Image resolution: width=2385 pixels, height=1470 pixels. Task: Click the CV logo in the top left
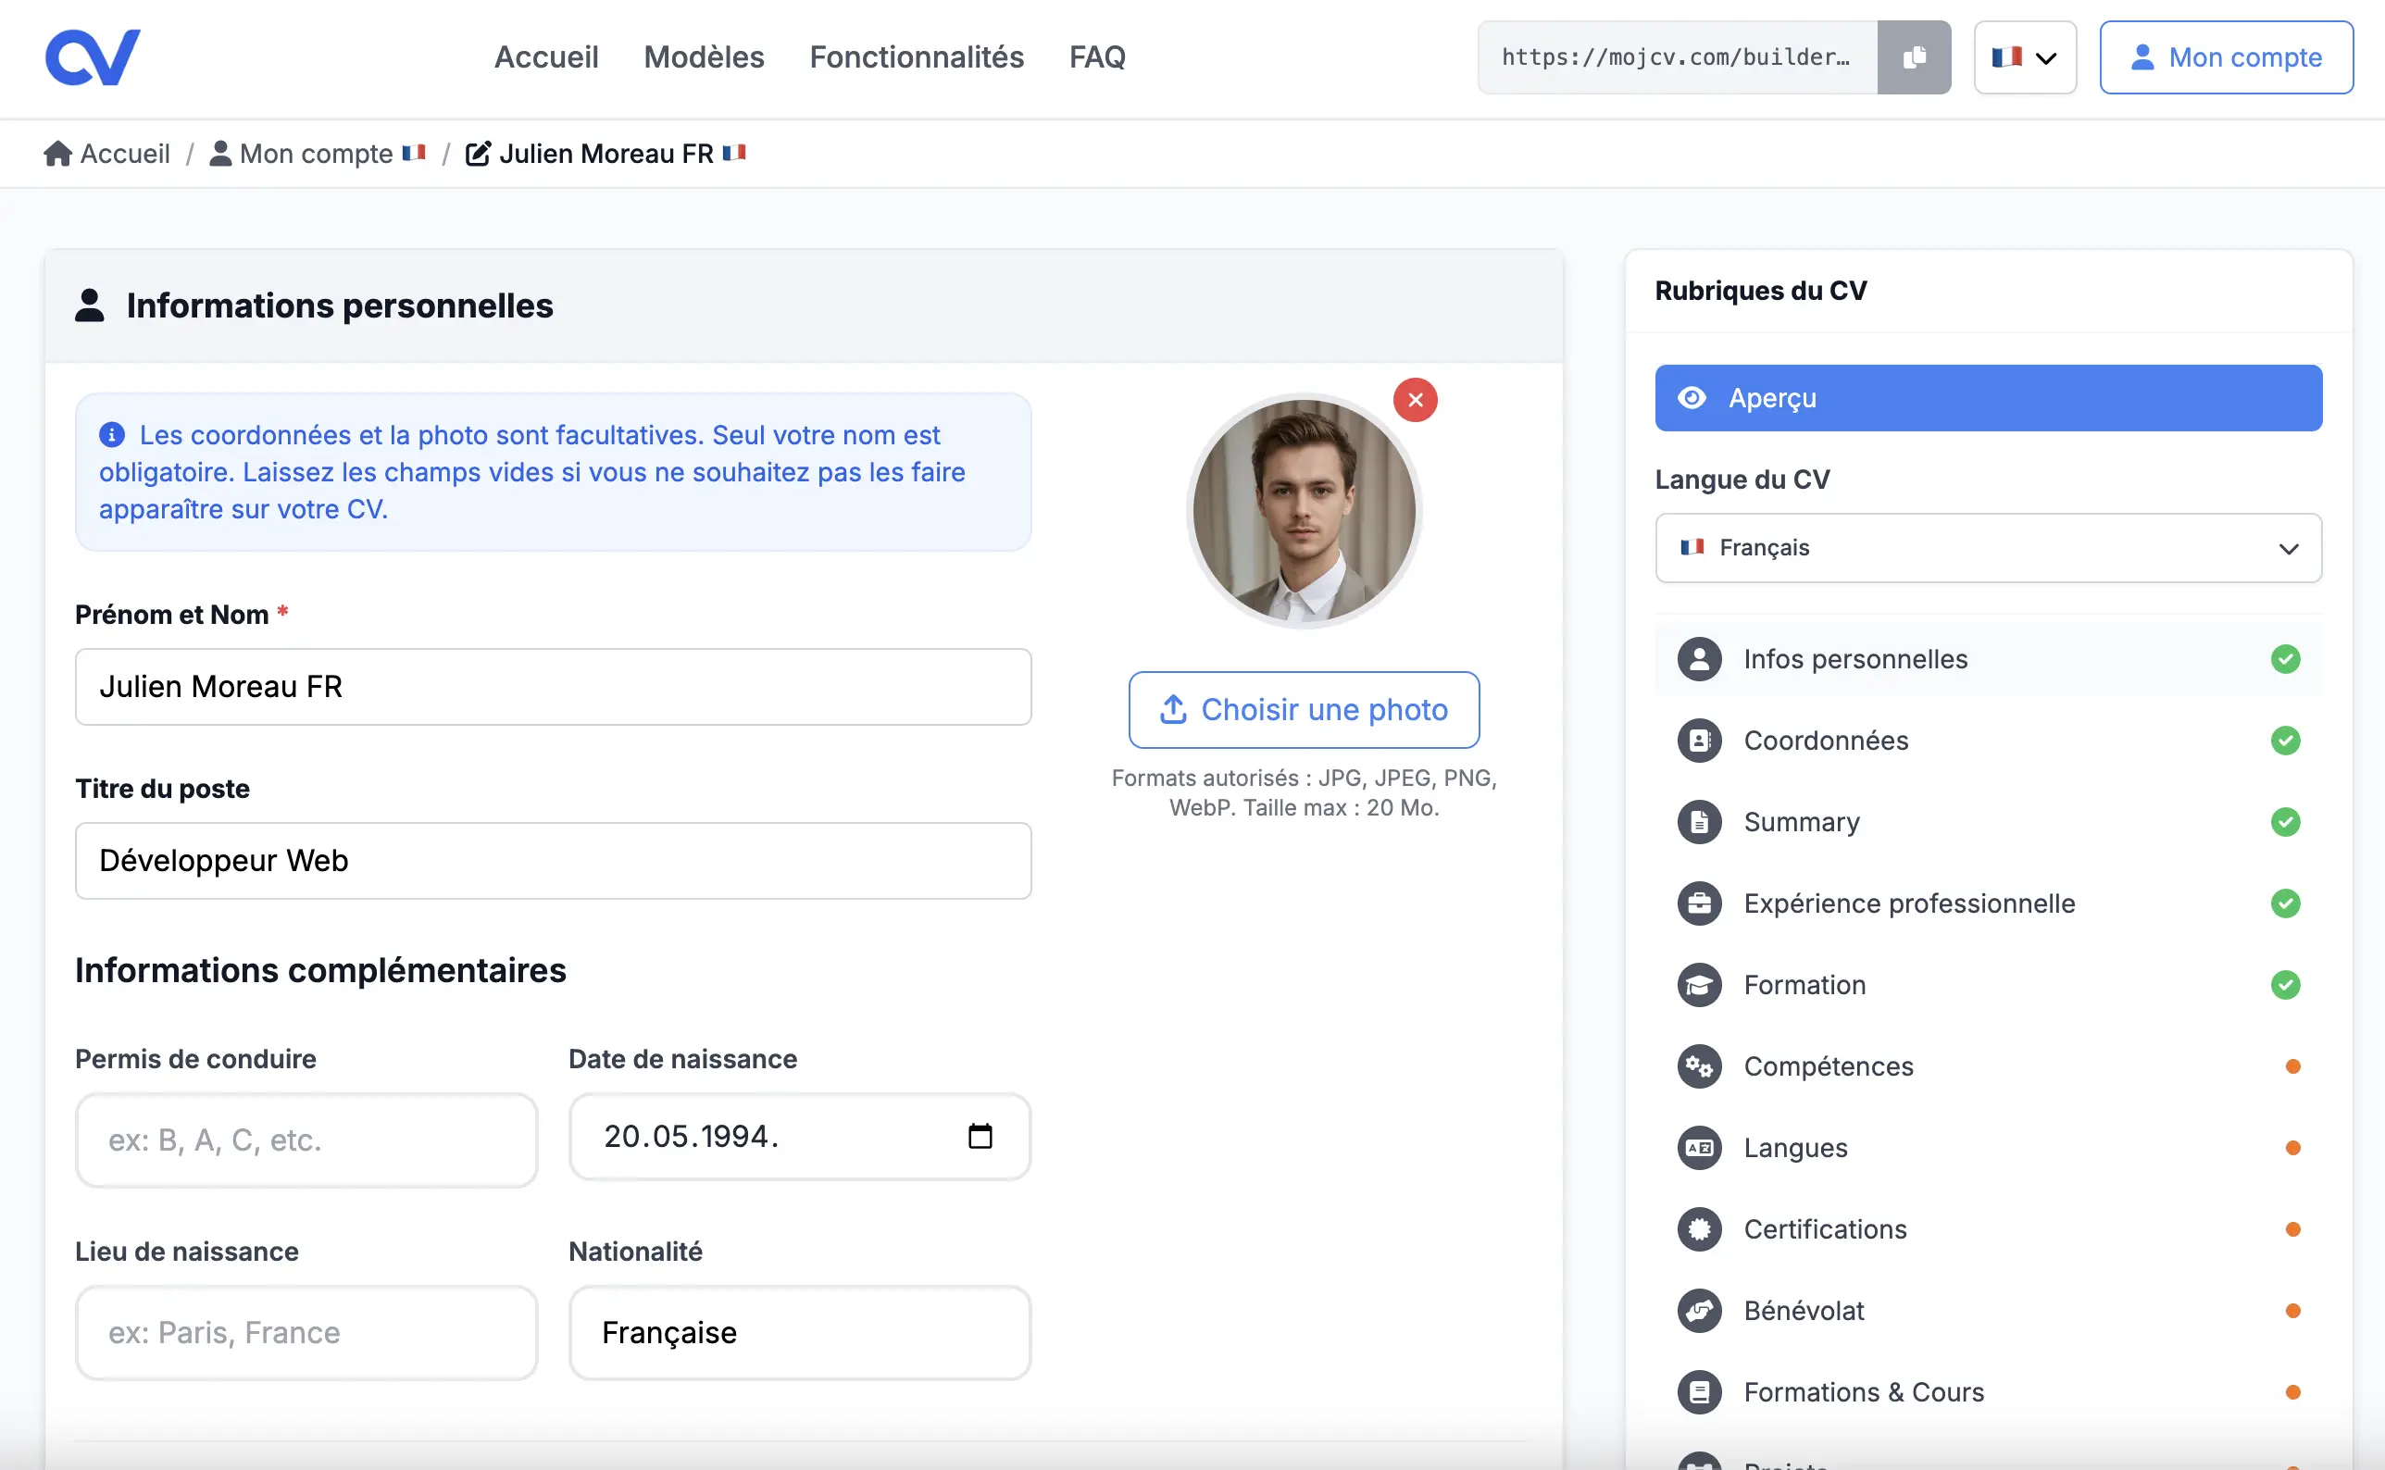tap(94, 56)
